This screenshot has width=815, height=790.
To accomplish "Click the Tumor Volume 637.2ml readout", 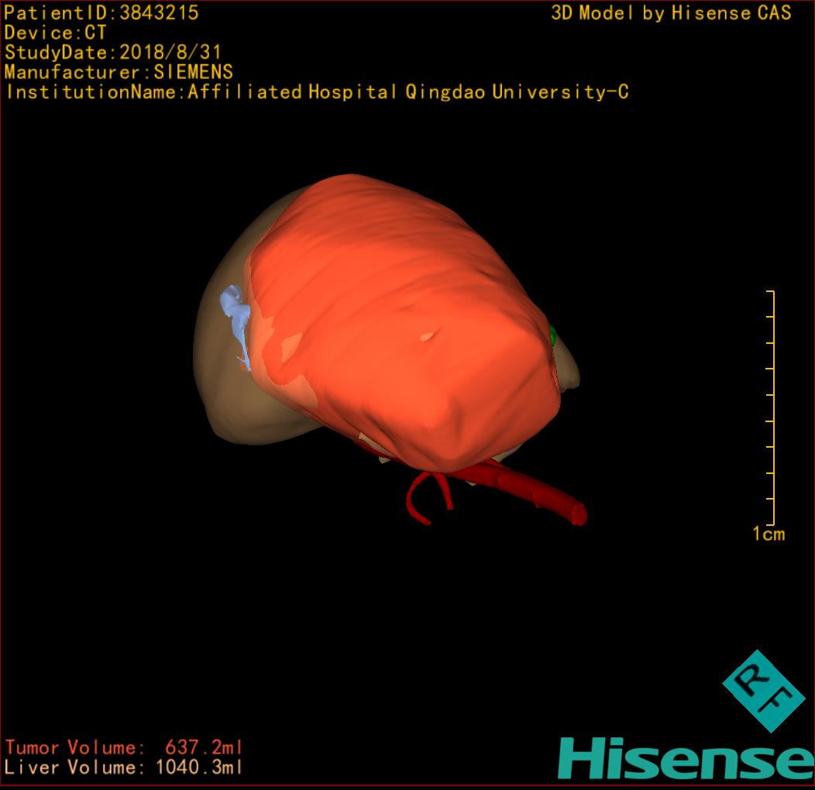I will point(124,747).
